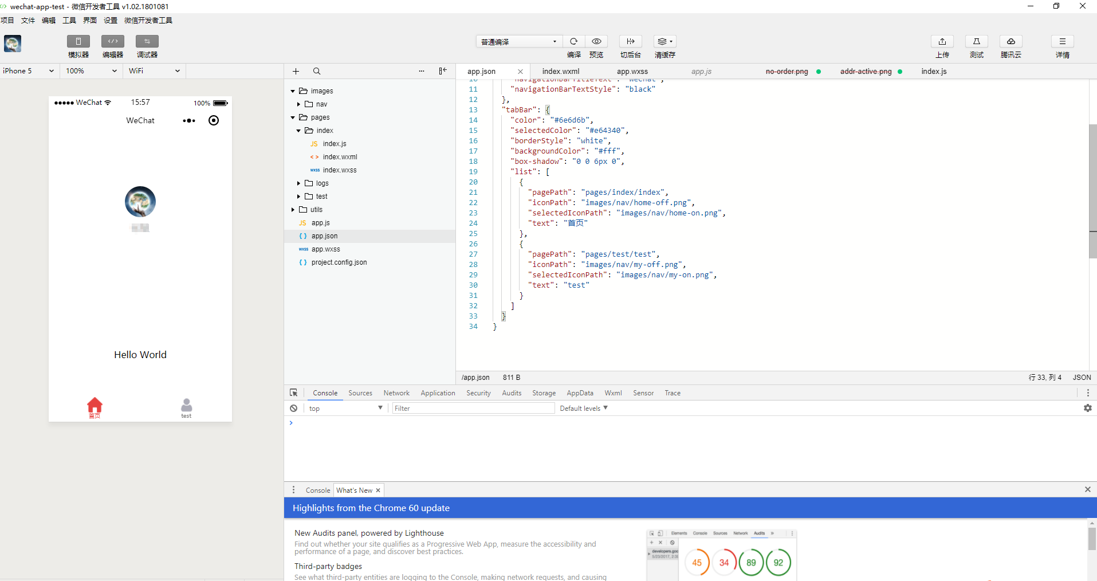Open the top context dropdown
Viewport: 1097px width, 581px height.
pyautogui.click(x=345, y=409)
